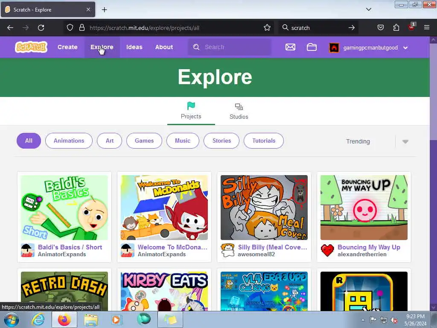Click the shield tracking protection icon

point(70,28)
